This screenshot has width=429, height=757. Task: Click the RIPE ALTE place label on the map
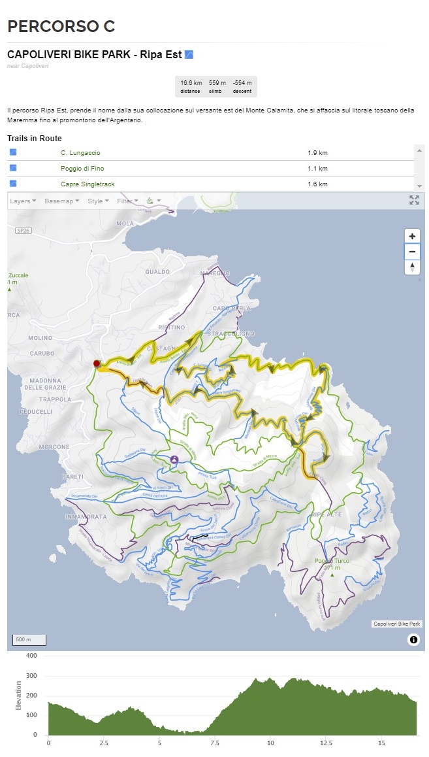click(326, 514)
